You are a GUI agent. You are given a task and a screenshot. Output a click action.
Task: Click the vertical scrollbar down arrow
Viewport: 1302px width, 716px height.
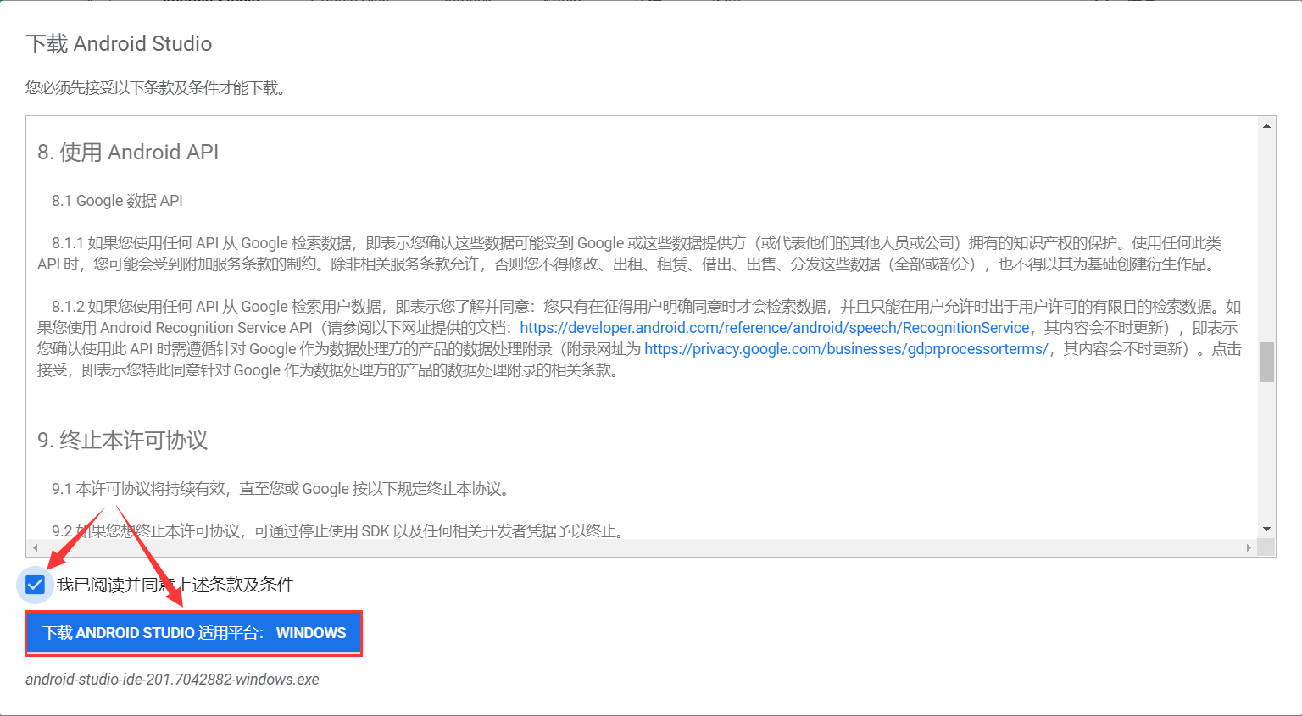[x=1266, y=530]
